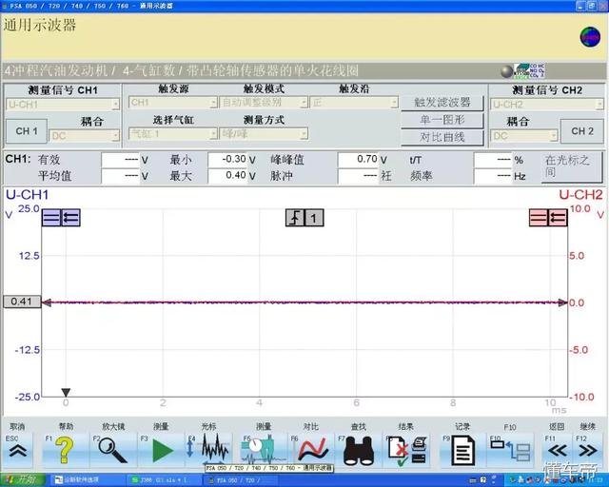Click the 触发滤波器 trigger filter button

pyautogui.click(x=442, y=103)
